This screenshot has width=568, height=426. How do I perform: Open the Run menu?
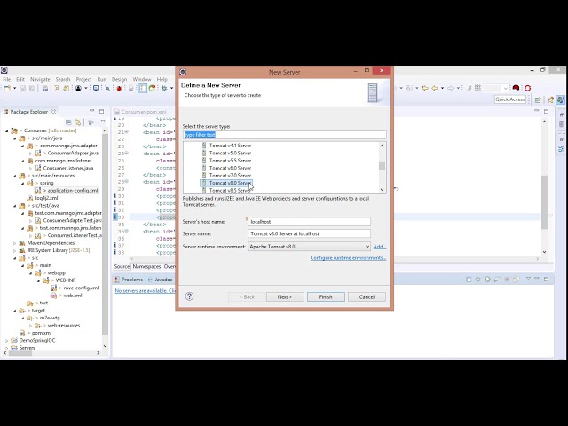[x=102, y=79]
